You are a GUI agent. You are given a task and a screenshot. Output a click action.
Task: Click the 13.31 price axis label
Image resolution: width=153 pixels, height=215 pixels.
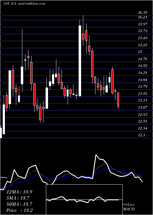coord(143,100)
